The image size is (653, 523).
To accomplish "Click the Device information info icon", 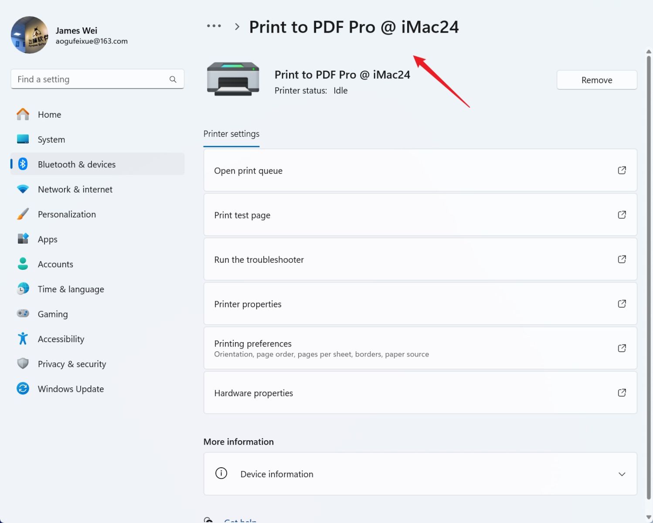I will [x=221, y=473].
